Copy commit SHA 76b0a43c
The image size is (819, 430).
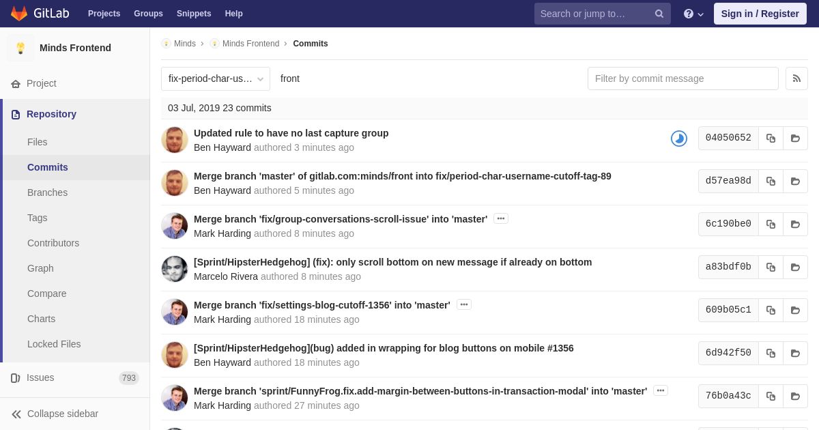[771, 396]
